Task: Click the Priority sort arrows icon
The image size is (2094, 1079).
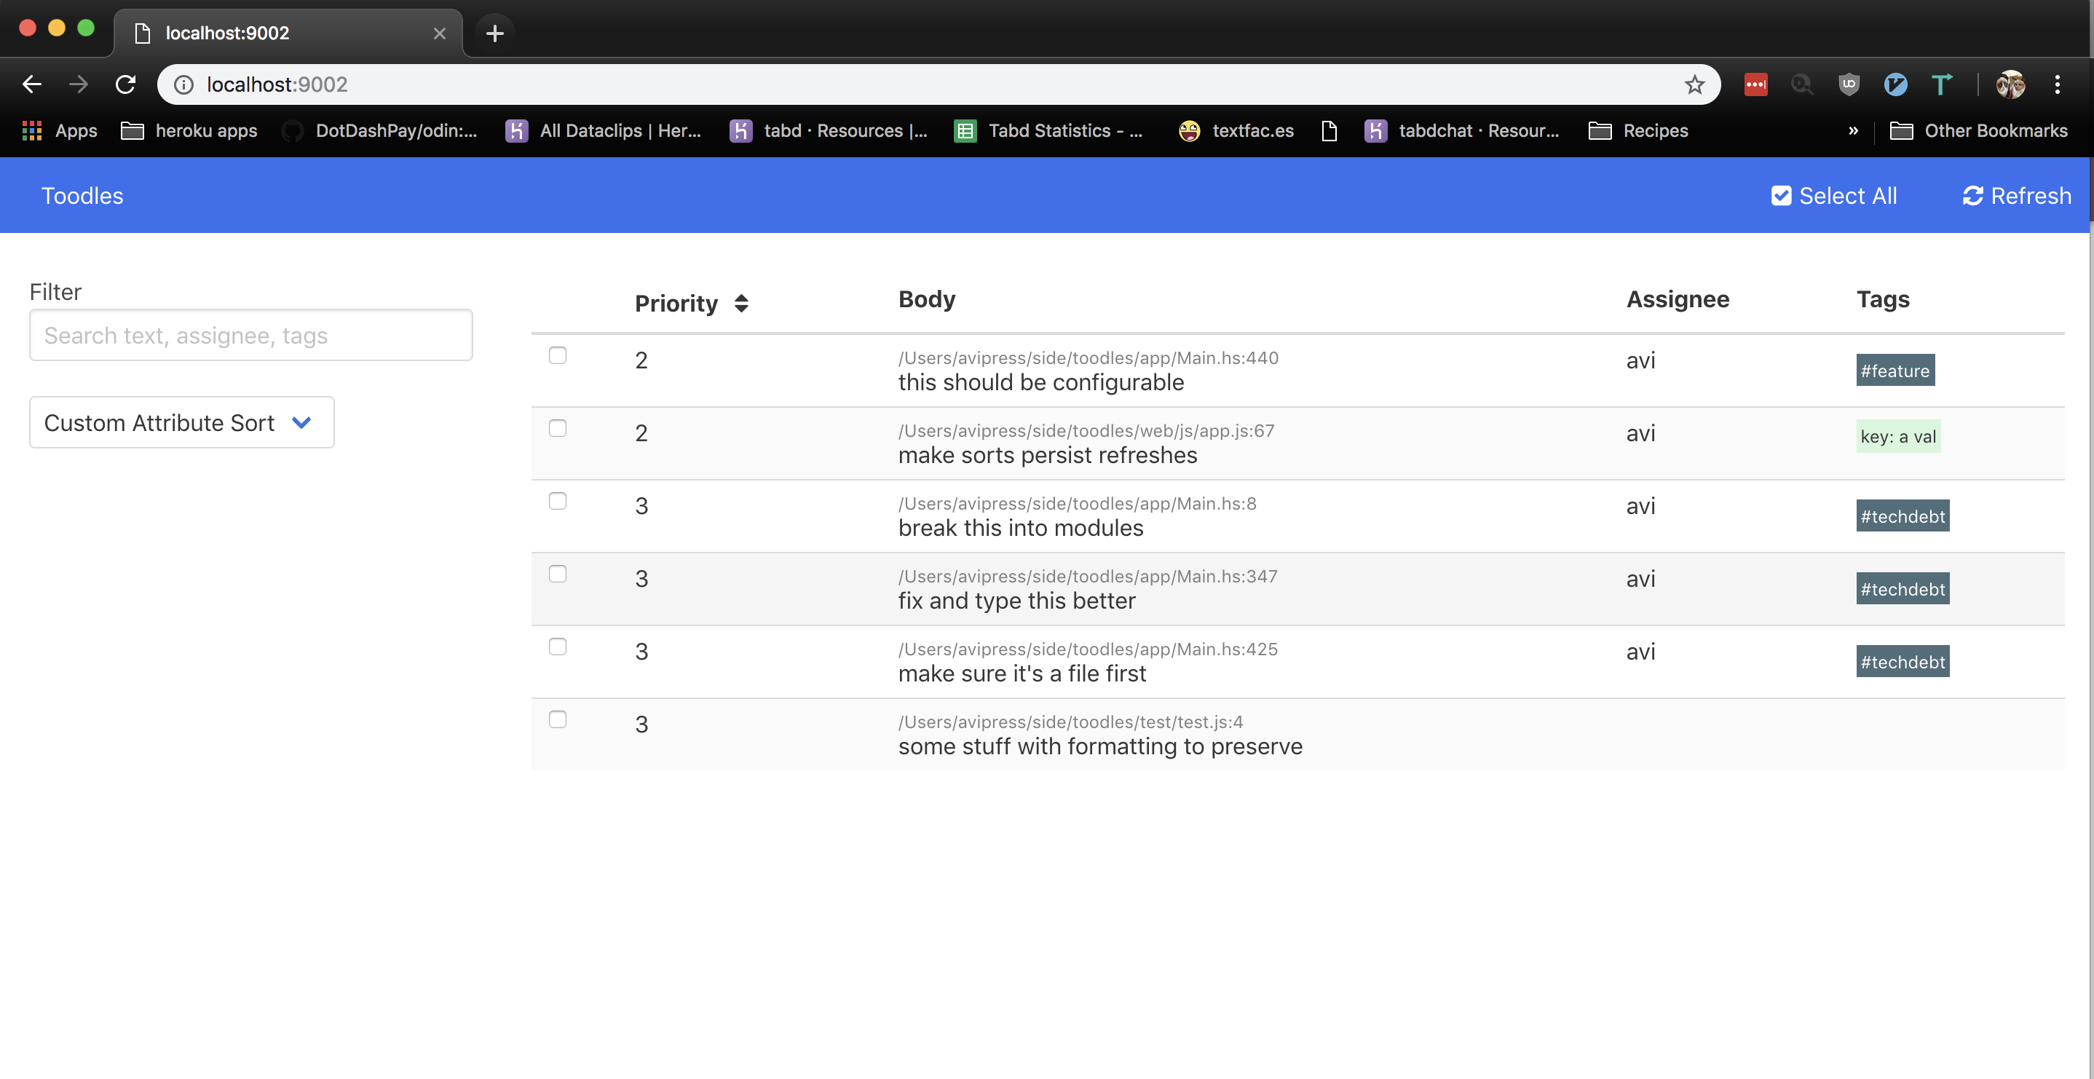Action: [x=740, y=304]
